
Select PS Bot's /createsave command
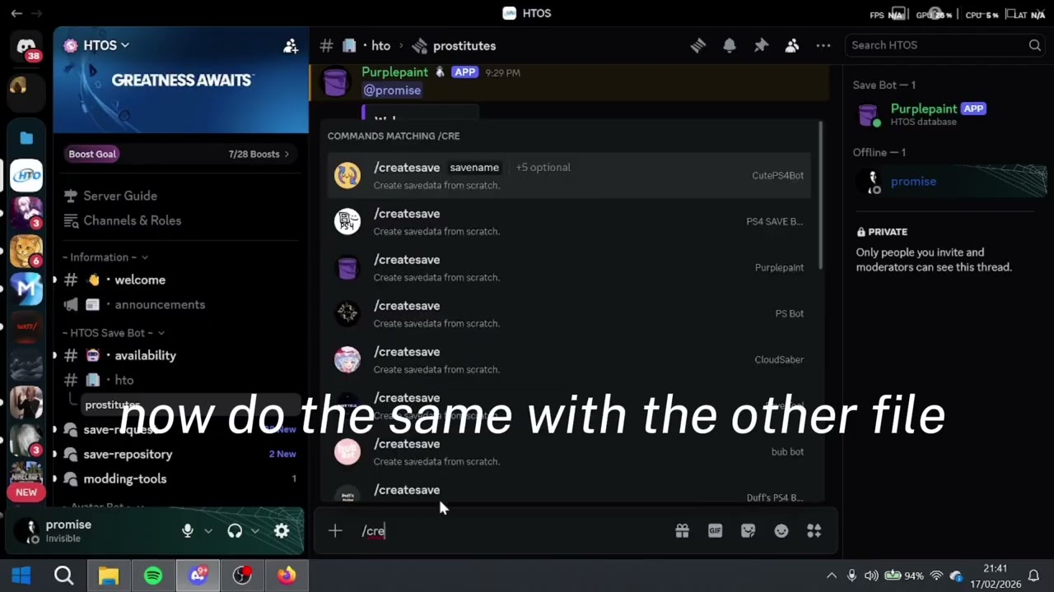click(x=569, y=313)
